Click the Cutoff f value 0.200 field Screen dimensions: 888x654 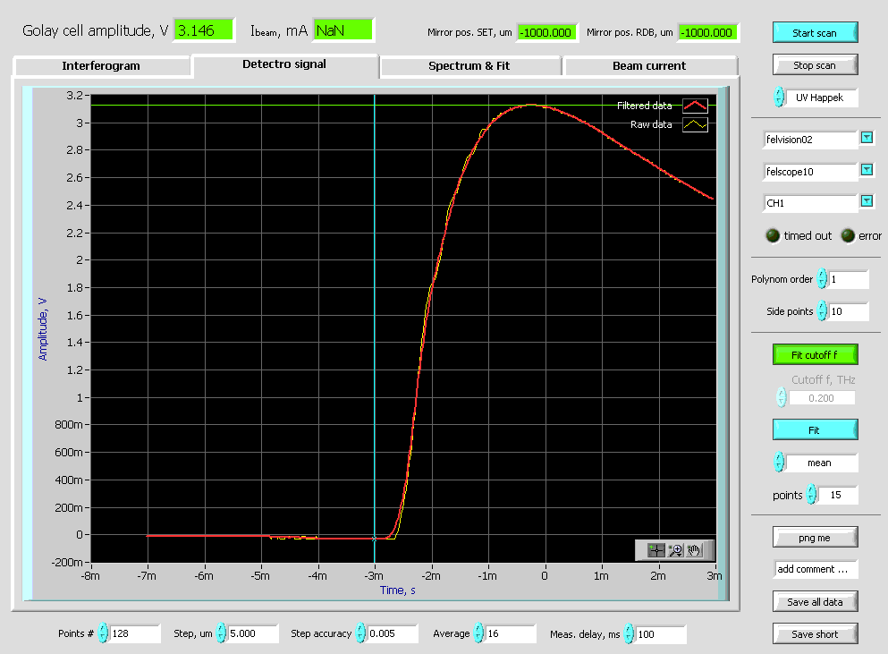[822, 398]
